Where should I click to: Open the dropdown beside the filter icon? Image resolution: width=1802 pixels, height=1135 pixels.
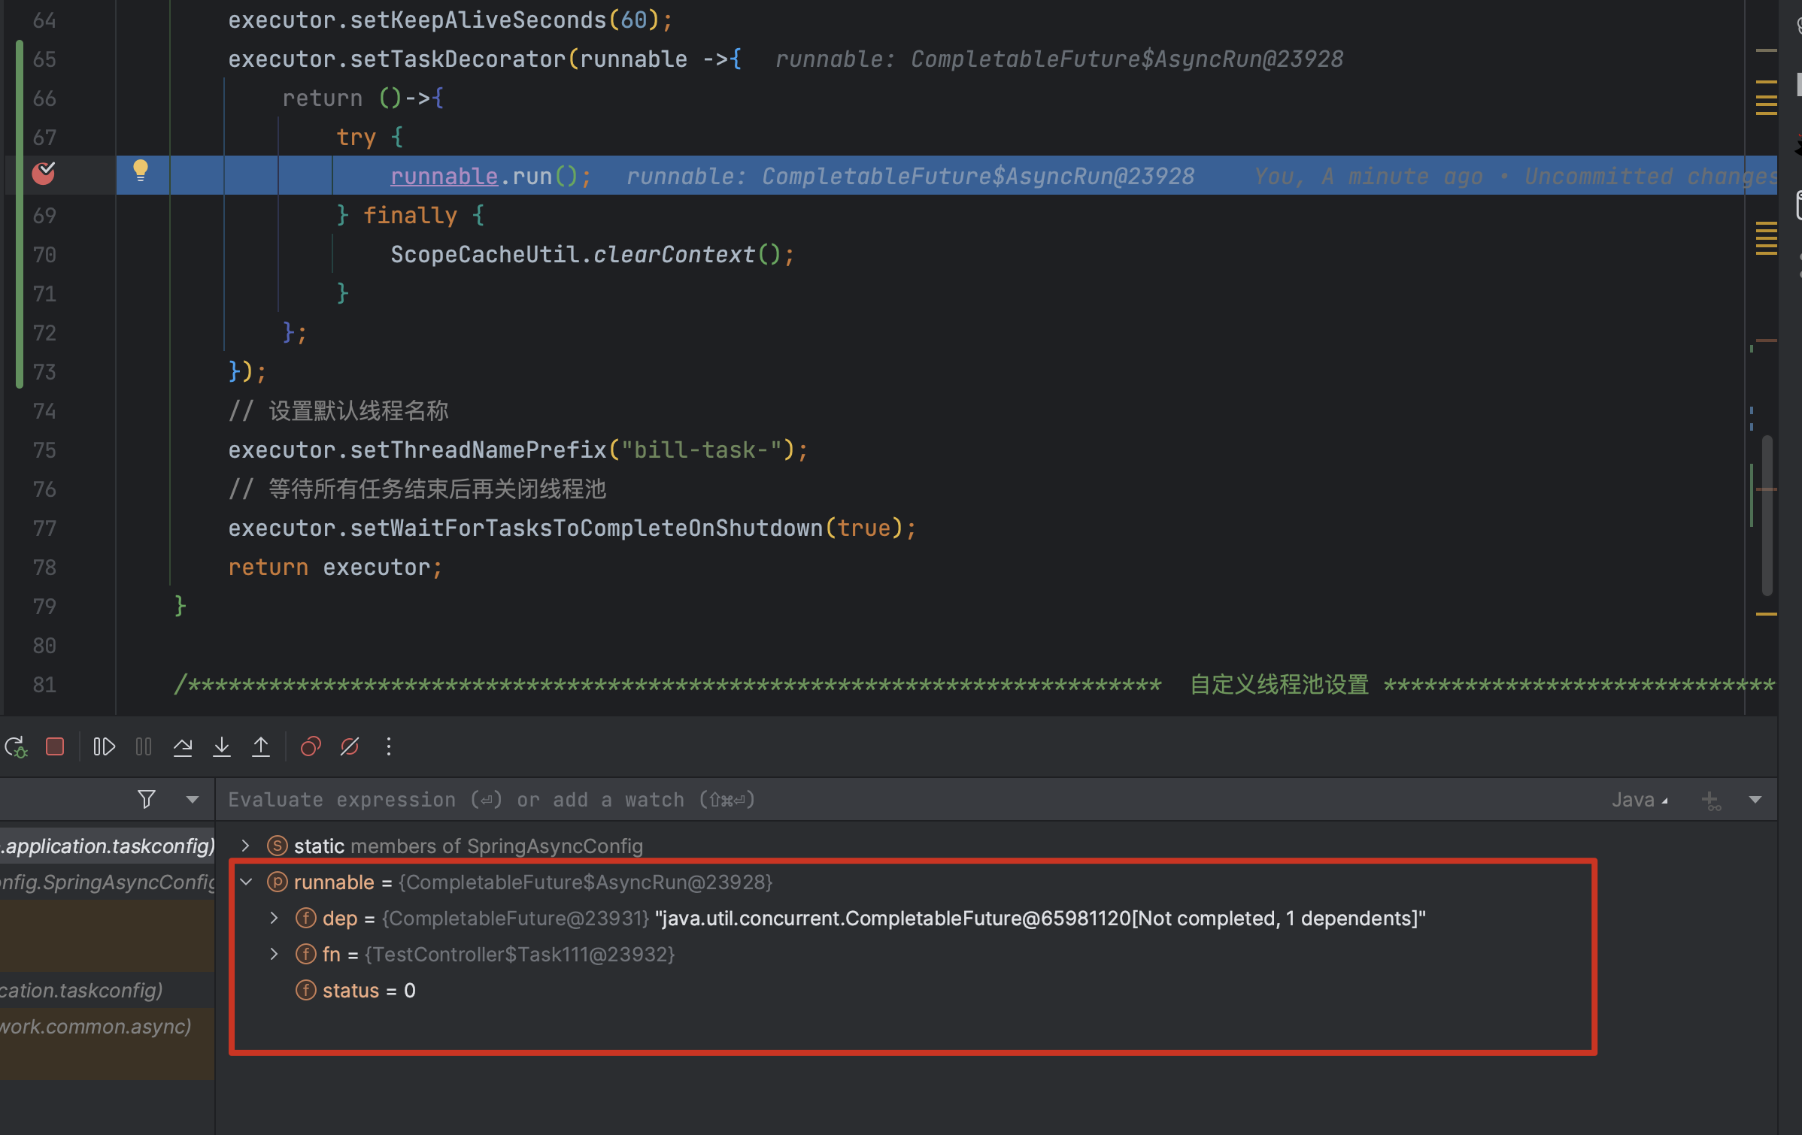(x=193, y=800)
